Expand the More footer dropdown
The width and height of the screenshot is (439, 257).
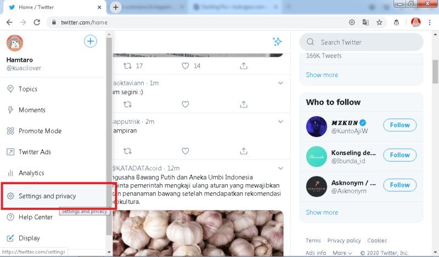pos(342,253)
